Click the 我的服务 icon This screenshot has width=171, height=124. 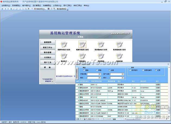82,56
